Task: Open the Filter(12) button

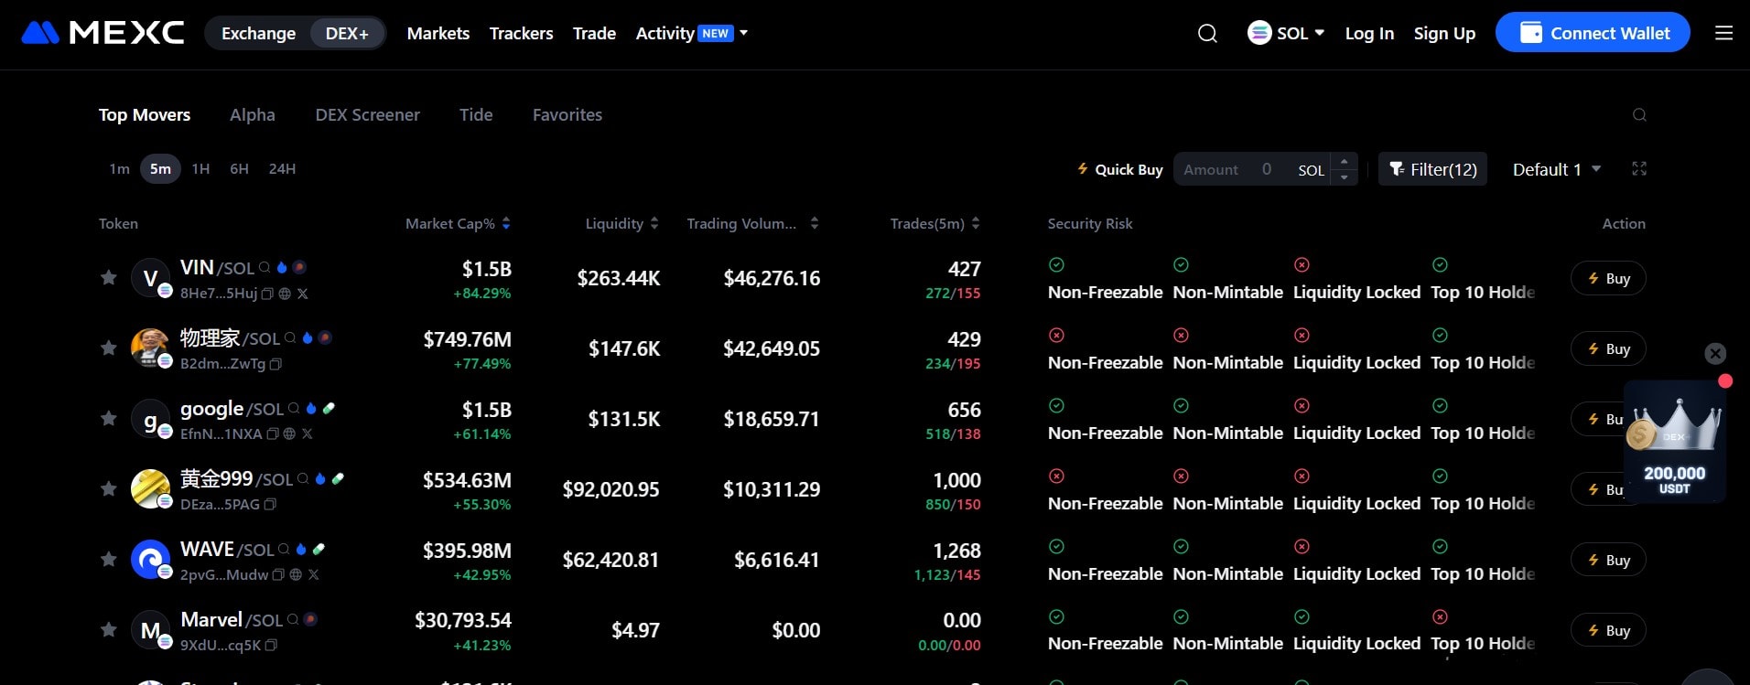Action: coord(1432,170)
